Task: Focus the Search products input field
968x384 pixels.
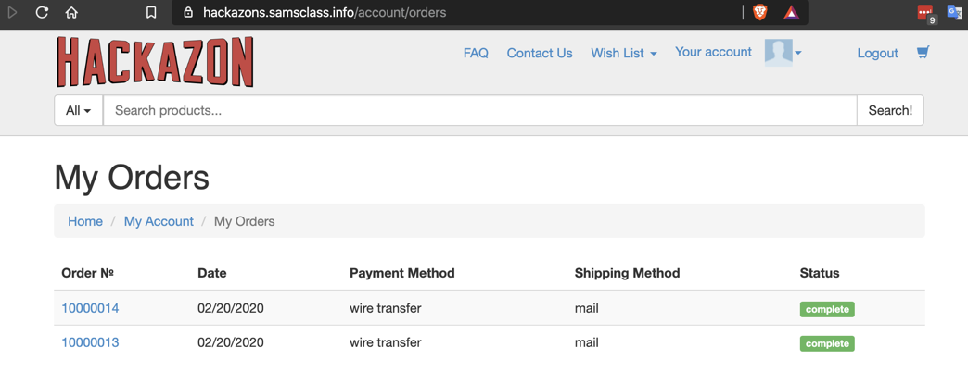Action: coord(479,110)
